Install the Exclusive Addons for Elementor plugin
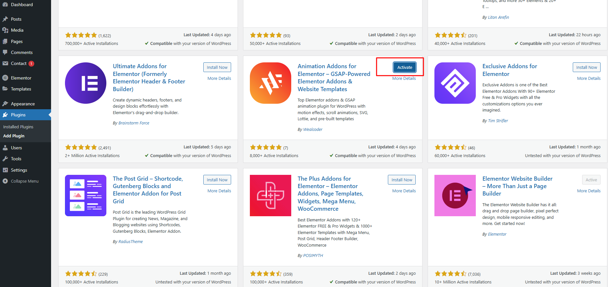The height and width of the screenshot is (287, 608). 587,67
